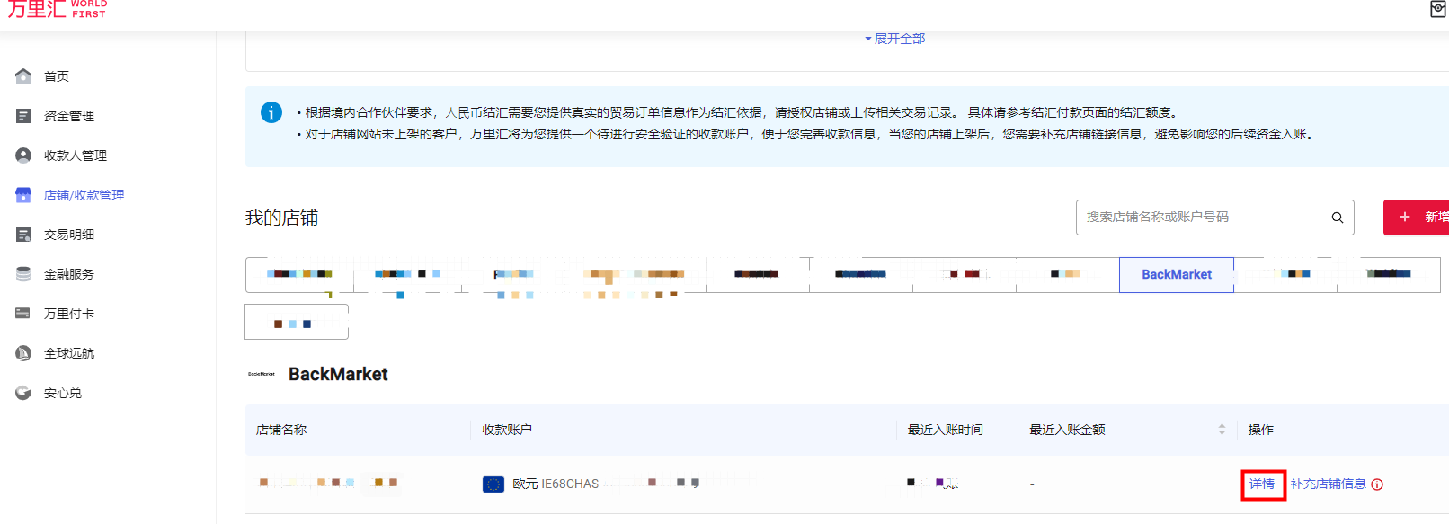Click info icon beside 补充店铺信息
This screenshot has width=1449, height=524.
pos(1377,484)
